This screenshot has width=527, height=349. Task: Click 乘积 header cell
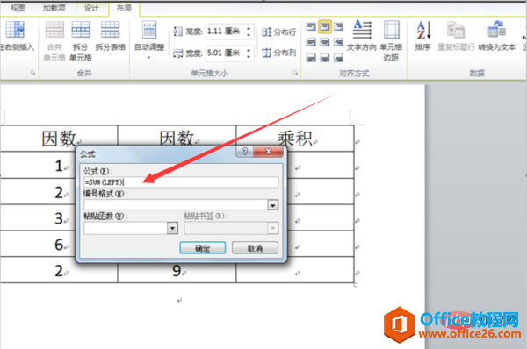tap(295, 139)
